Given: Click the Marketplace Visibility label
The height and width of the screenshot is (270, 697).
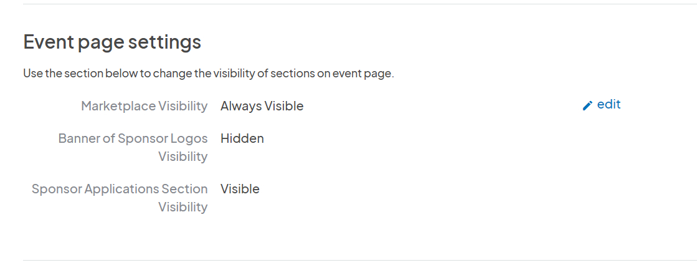Looking at the screenshot, I should pos(144,106).
